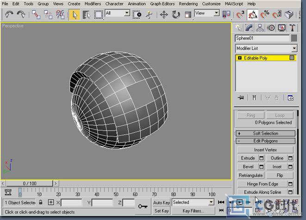Screen dimensions: 306x220
Task: Click the Extrude button
Action: (248, 158)
